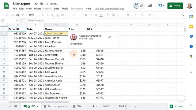Click the formula bar with Alfvin Yamazaki
This screenshot has width=196, height=110.
(105, 20)
